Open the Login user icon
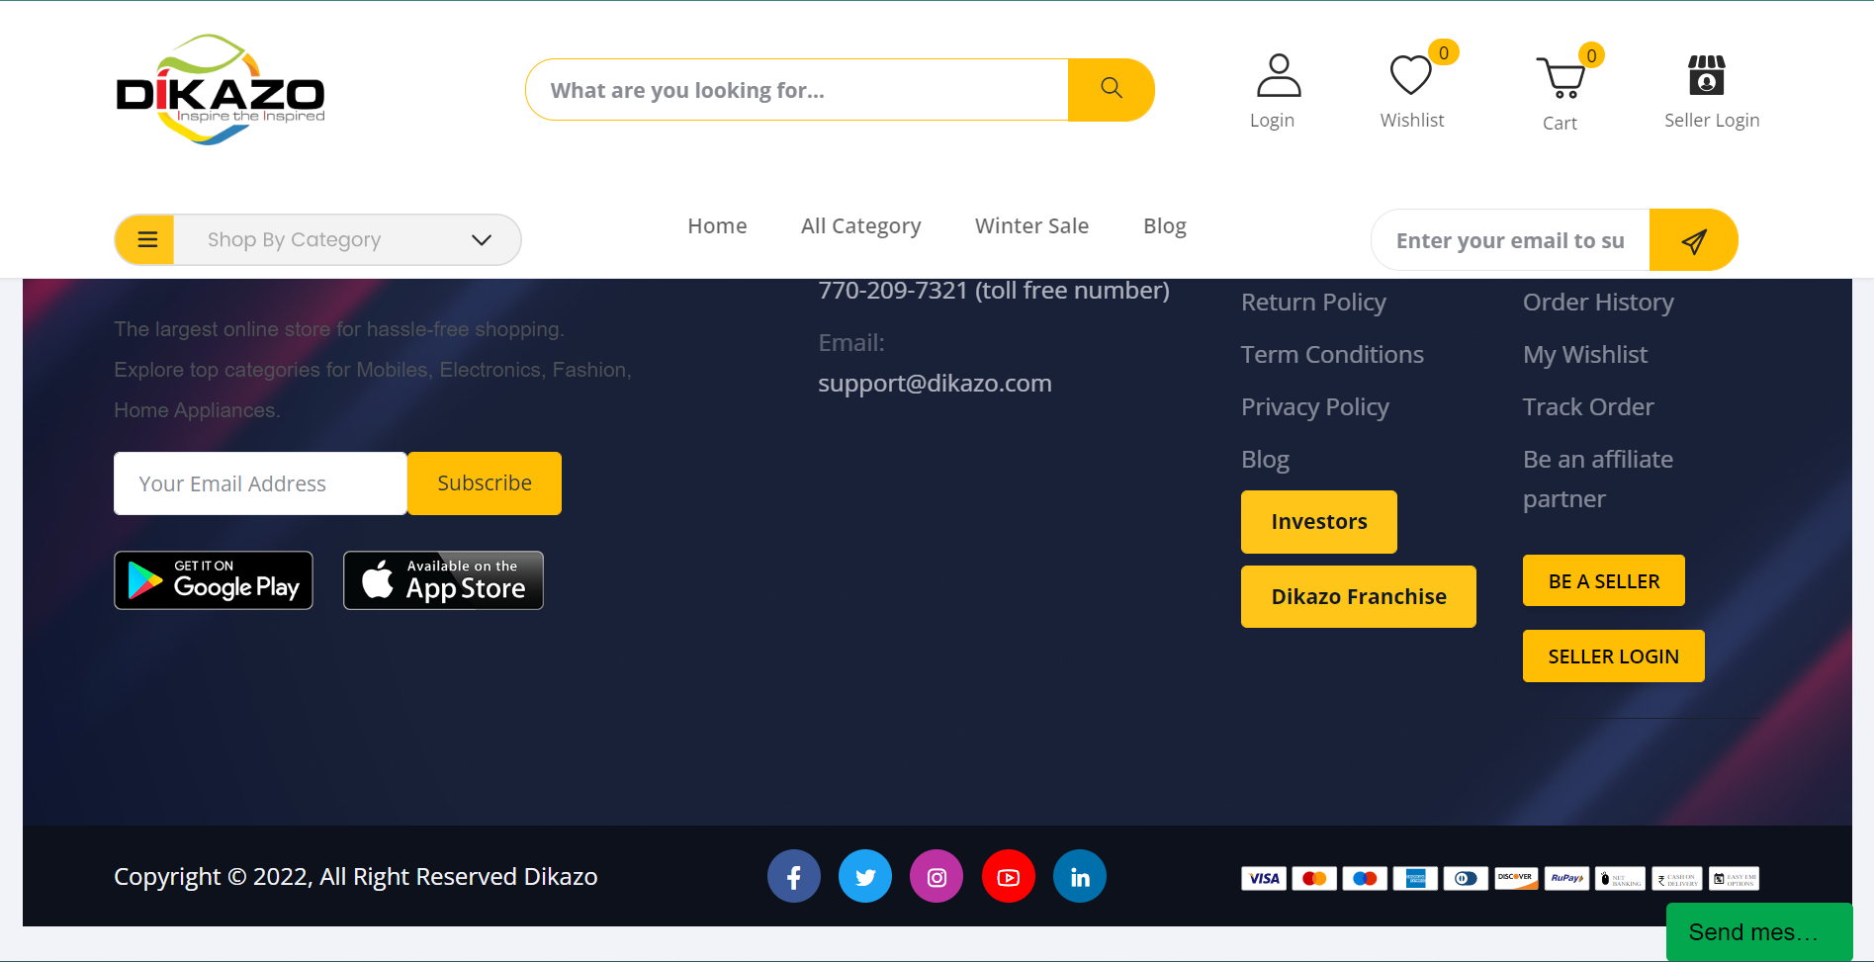Viewport: 1874px width, 962px height. point(1278,76)
